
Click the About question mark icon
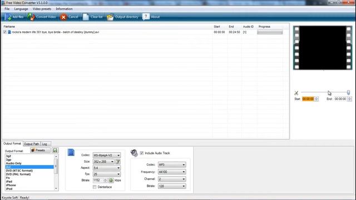pyautogui.click(x=146, y=17)
